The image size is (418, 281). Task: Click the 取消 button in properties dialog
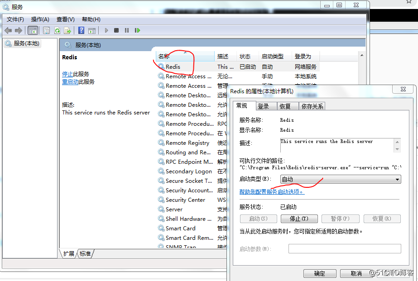tap(356, 273)
